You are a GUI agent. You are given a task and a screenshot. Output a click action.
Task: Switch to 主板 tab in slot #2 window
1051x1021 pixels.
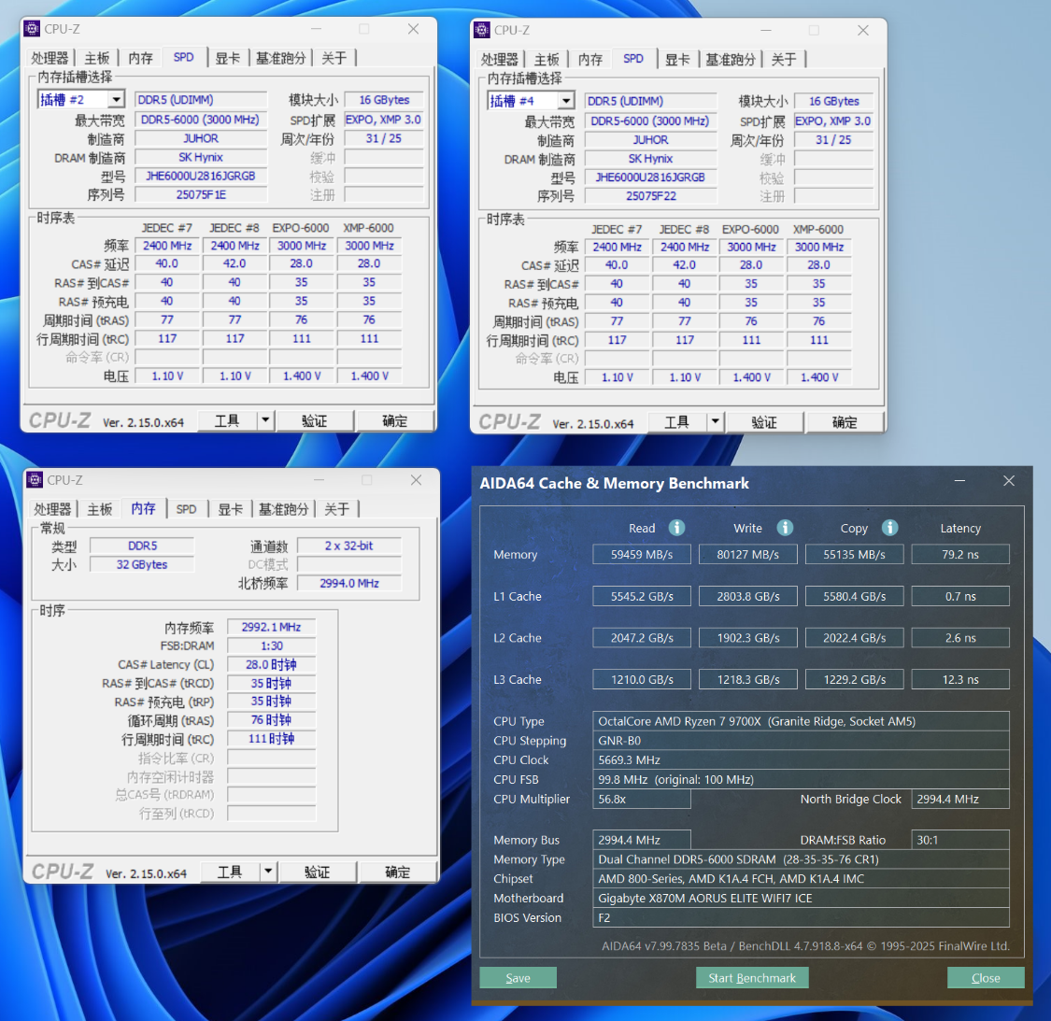(96, 58)
